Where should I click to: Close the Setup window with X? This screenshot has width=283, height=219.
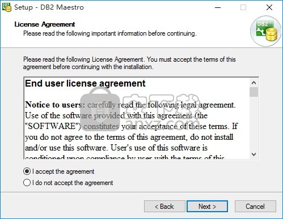coord(269,7)
